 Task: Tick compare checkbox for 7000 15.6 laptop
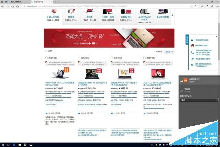point(144,58)
